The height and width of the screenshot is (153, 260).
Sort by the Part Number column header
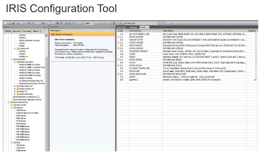(145, 31)
